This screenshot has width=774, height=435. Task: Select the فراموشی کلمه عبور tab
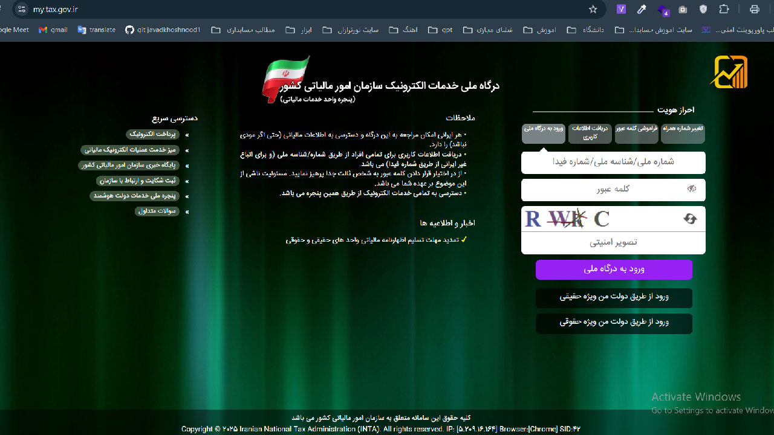pos(636,134)
